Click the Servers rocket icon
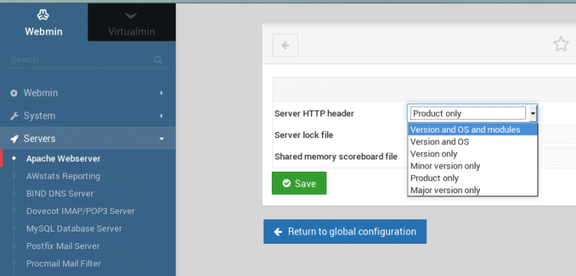This screenshot has height=276, width=576. click(x=14, y=139)
